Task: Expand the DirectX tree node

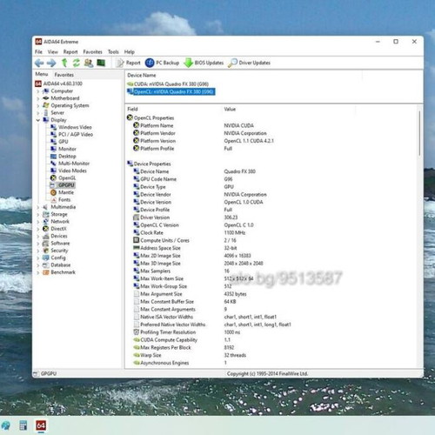Action: [x=38, y=229]
